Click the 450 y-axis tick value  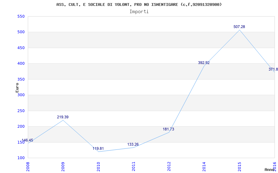click(21, 48)
